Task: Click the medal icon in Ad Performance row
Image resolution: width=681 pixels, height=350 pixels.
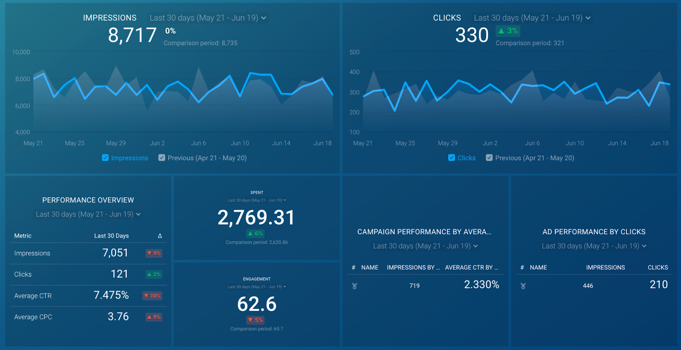Action: [523, 286]
